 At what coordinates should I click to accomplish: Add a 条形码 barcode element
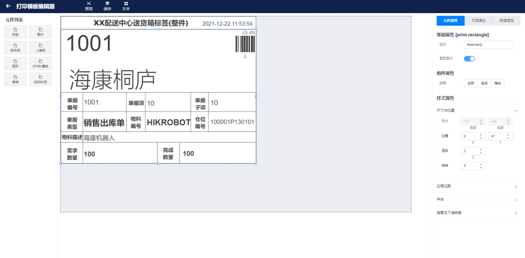coord(15,48)
